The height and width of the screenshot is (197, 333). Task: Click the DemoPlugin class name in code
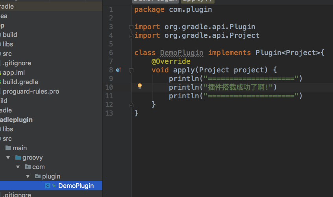181,53
